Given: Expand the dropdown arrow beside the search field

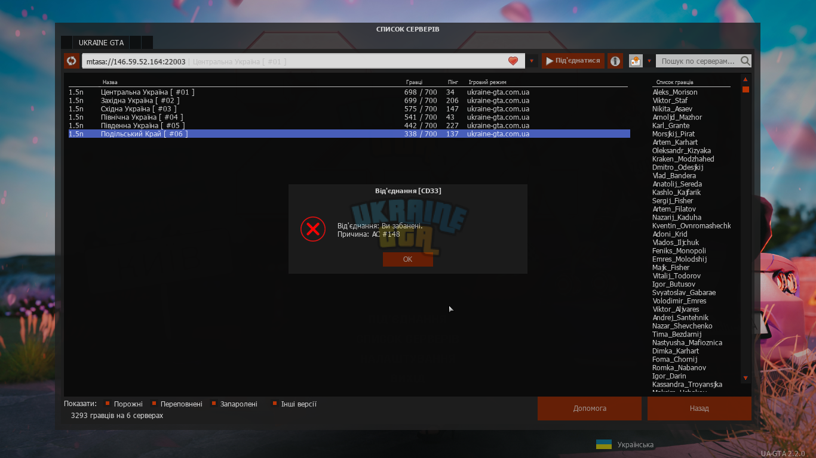Looking at the screenshot, I should 649,61.
